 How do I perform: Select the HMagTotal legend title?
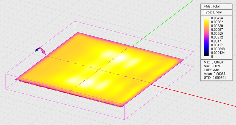point(213,6)
